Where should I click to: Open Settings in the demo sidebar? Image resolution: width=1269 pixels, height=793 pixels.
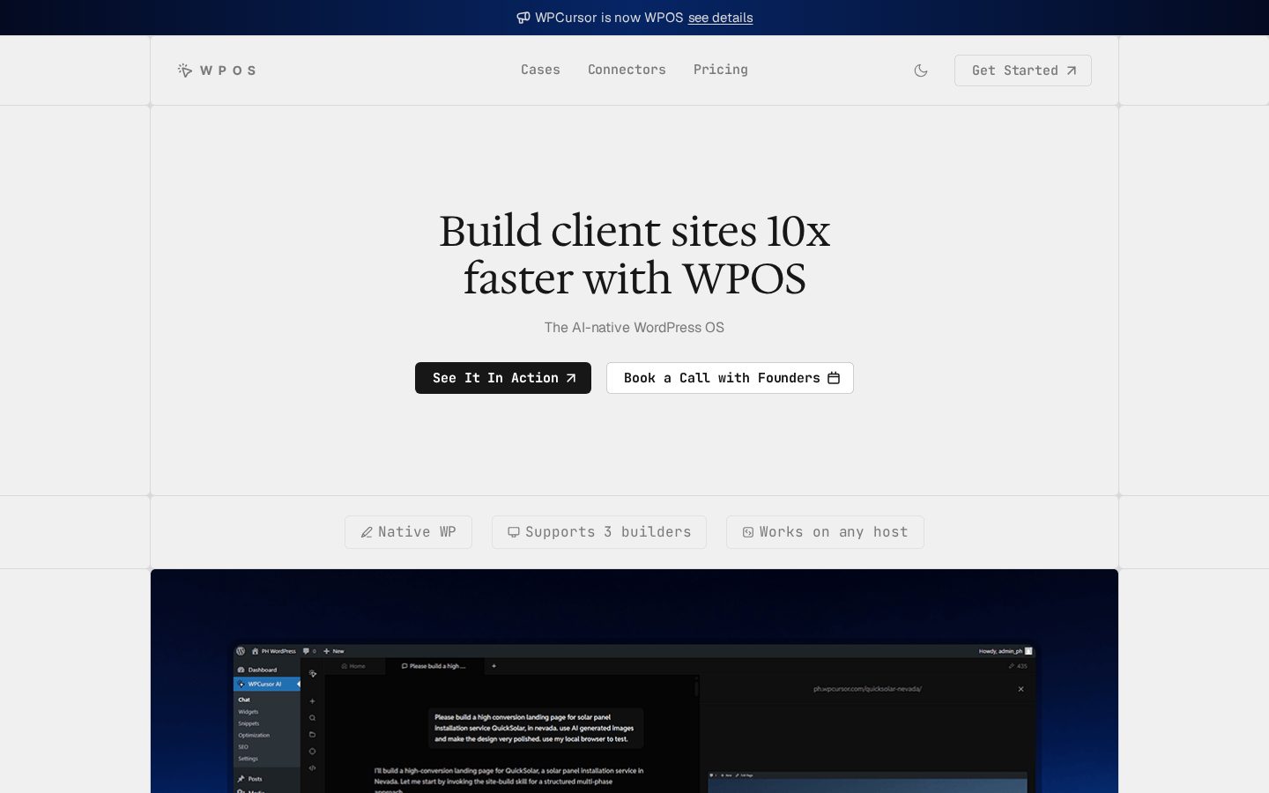click(x=248, y=759)
